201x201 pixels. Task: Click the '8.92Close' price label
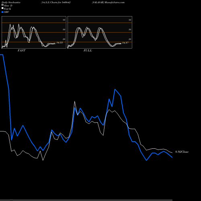tap(182, 152)
